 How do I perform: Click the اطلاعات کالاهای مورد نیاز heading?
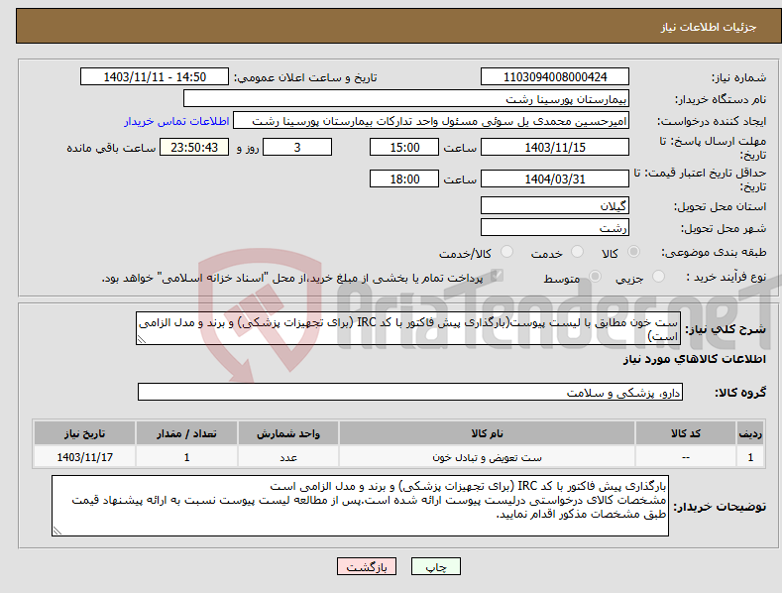(694, 359)
